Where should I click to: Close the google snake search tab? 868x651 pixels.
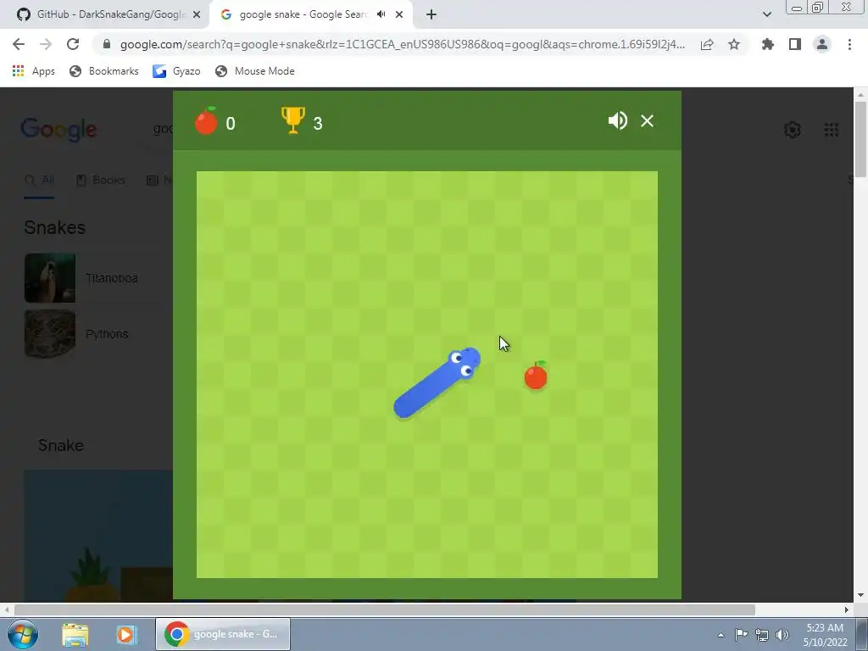[399, 14]
